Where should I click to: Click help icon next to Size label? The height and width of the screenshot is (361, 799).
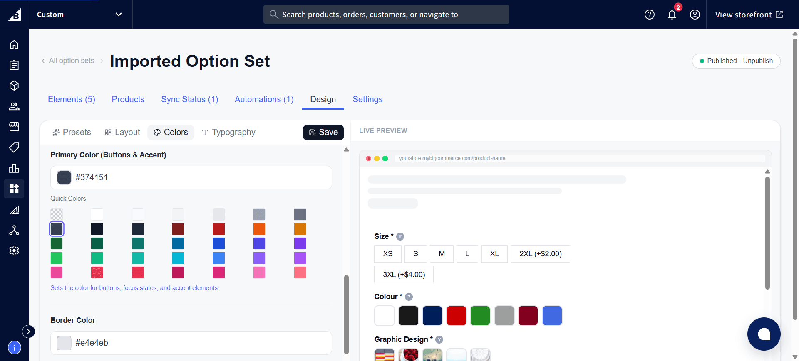click(x=400, y=236)
